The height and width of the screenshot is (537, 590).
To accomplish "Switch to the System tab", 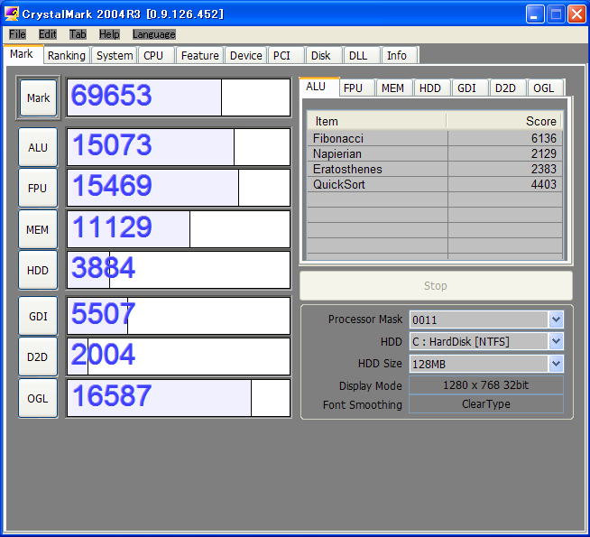I will tap(115, 56).
